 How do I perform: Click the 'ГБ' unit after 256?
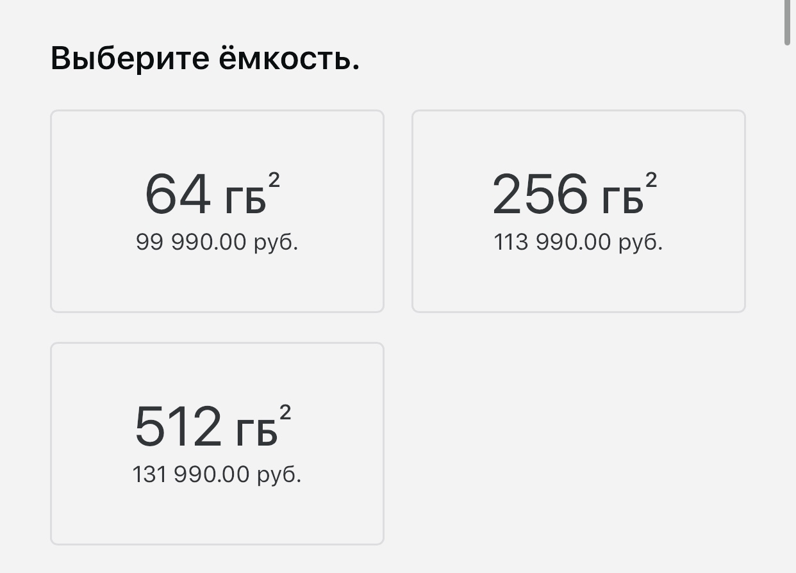pyautogui.click(x=622, y=200)
